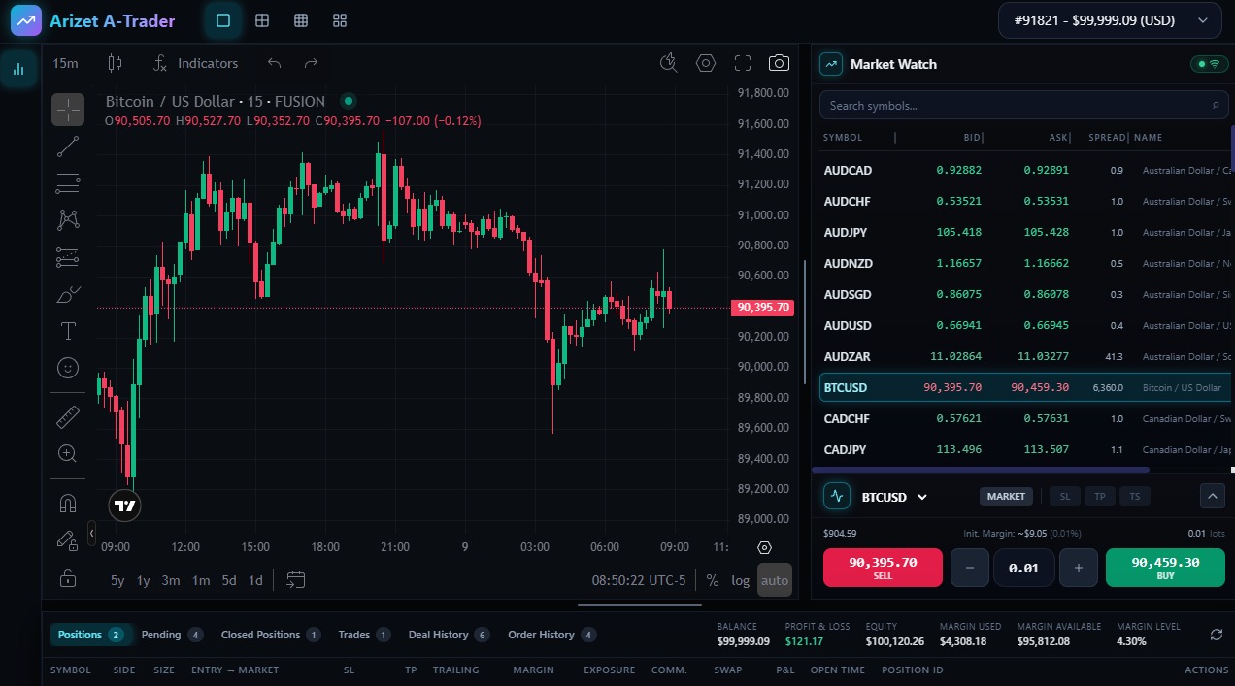Take a chart snapshot with the camera icon
Image resolution: width=1235 pixels, height=686 pixels.
click(x=779, y=62)
